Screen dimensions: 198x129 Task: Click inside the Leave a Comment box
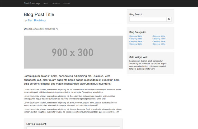[73, 128]
